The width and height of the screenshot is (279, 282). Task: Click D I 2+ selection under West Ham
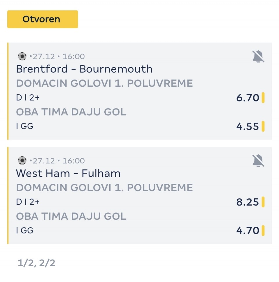[x=28, y=202]
